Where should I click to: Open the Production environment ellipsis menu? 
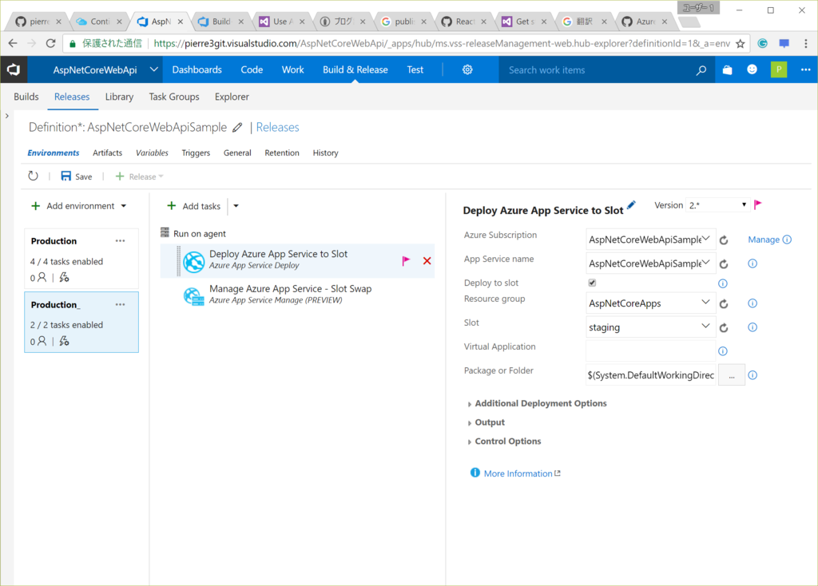click(120, 241)
